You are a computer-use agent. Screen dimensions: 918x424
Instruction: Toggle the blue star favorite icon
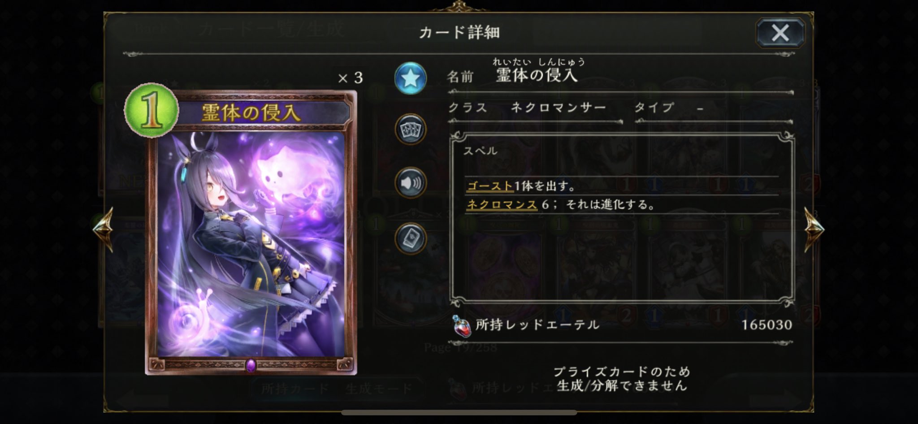coord(410,78)
